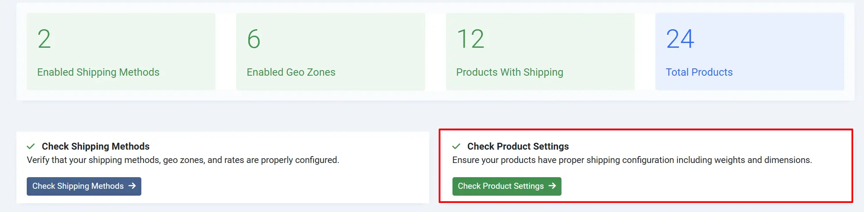Click the Enabled Geo Zones label

coord(291,72)
